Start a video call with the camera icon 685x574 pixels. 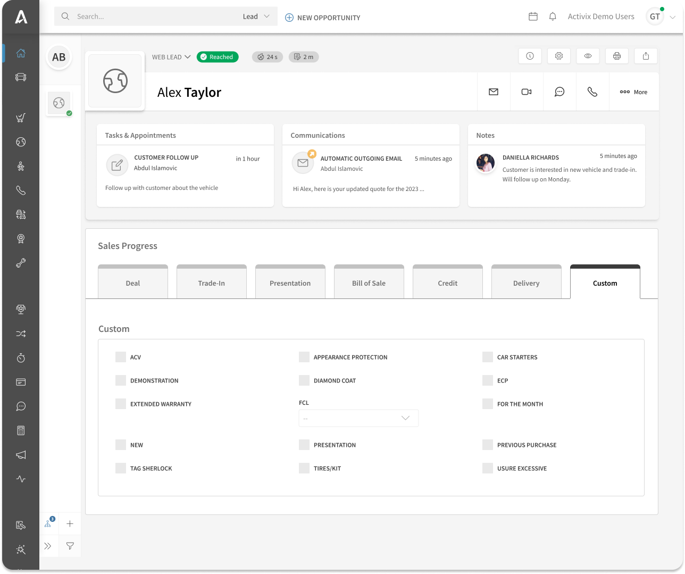(x=527, y=92)
